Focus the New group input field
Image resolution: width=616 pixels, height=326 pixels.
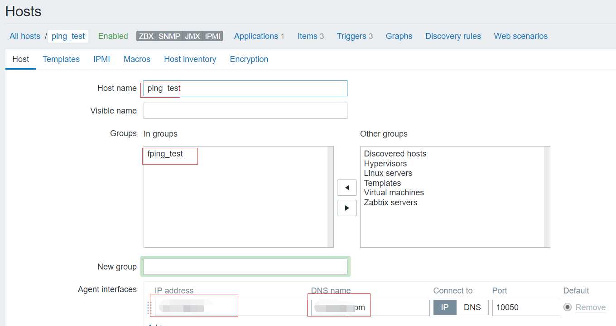pyautogui.click(x=245, y=267)
